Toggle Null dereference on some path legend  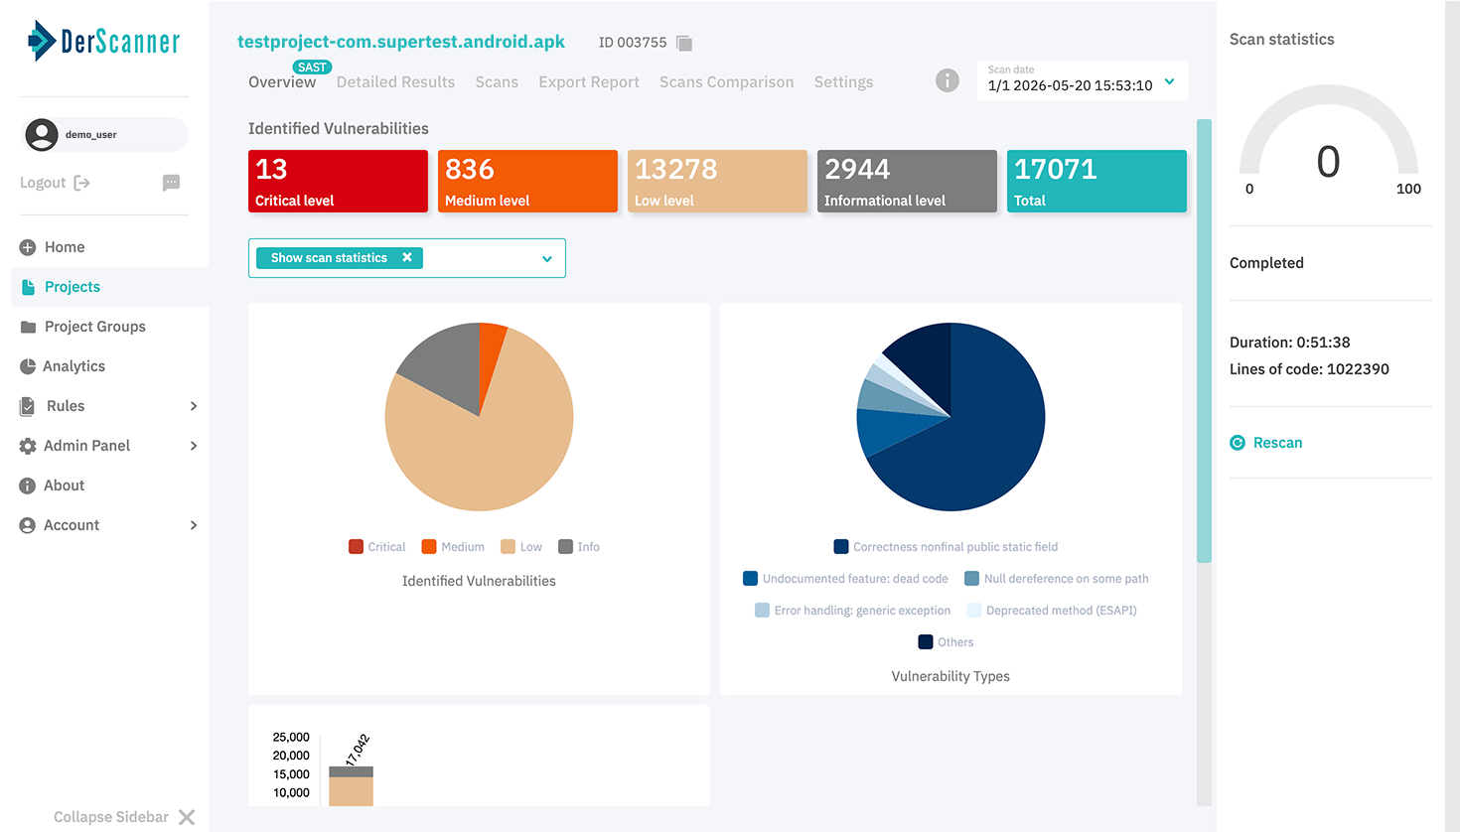pyautogui.click(x=1057, y=579)
